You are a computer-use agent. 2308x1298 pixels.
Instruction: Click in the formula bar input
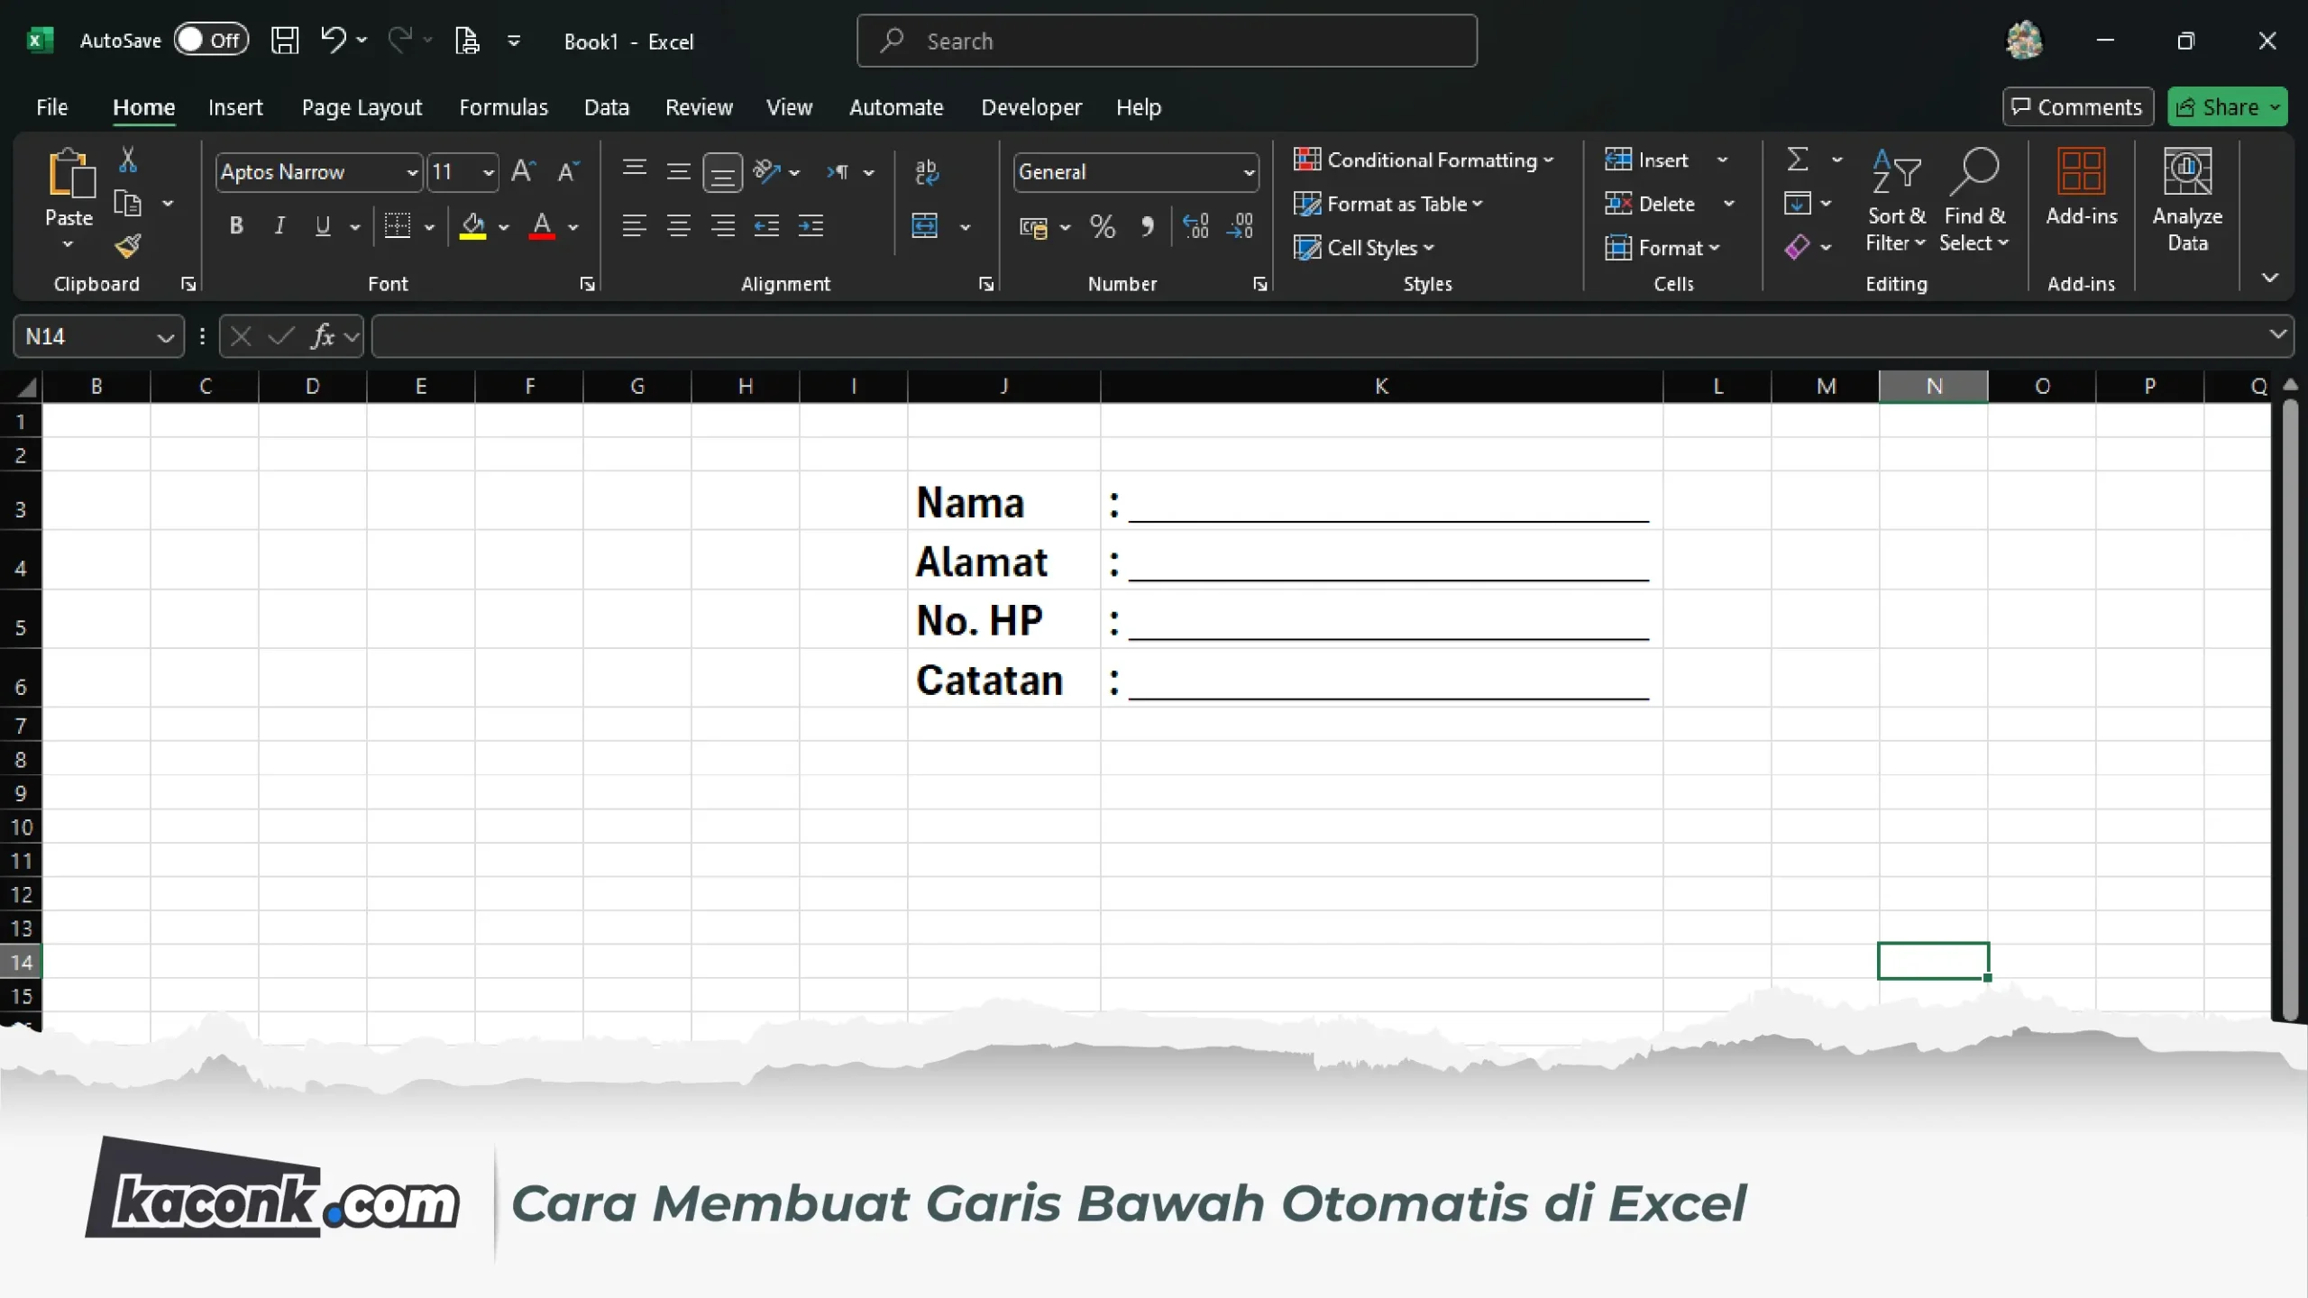coord(1316,336)
